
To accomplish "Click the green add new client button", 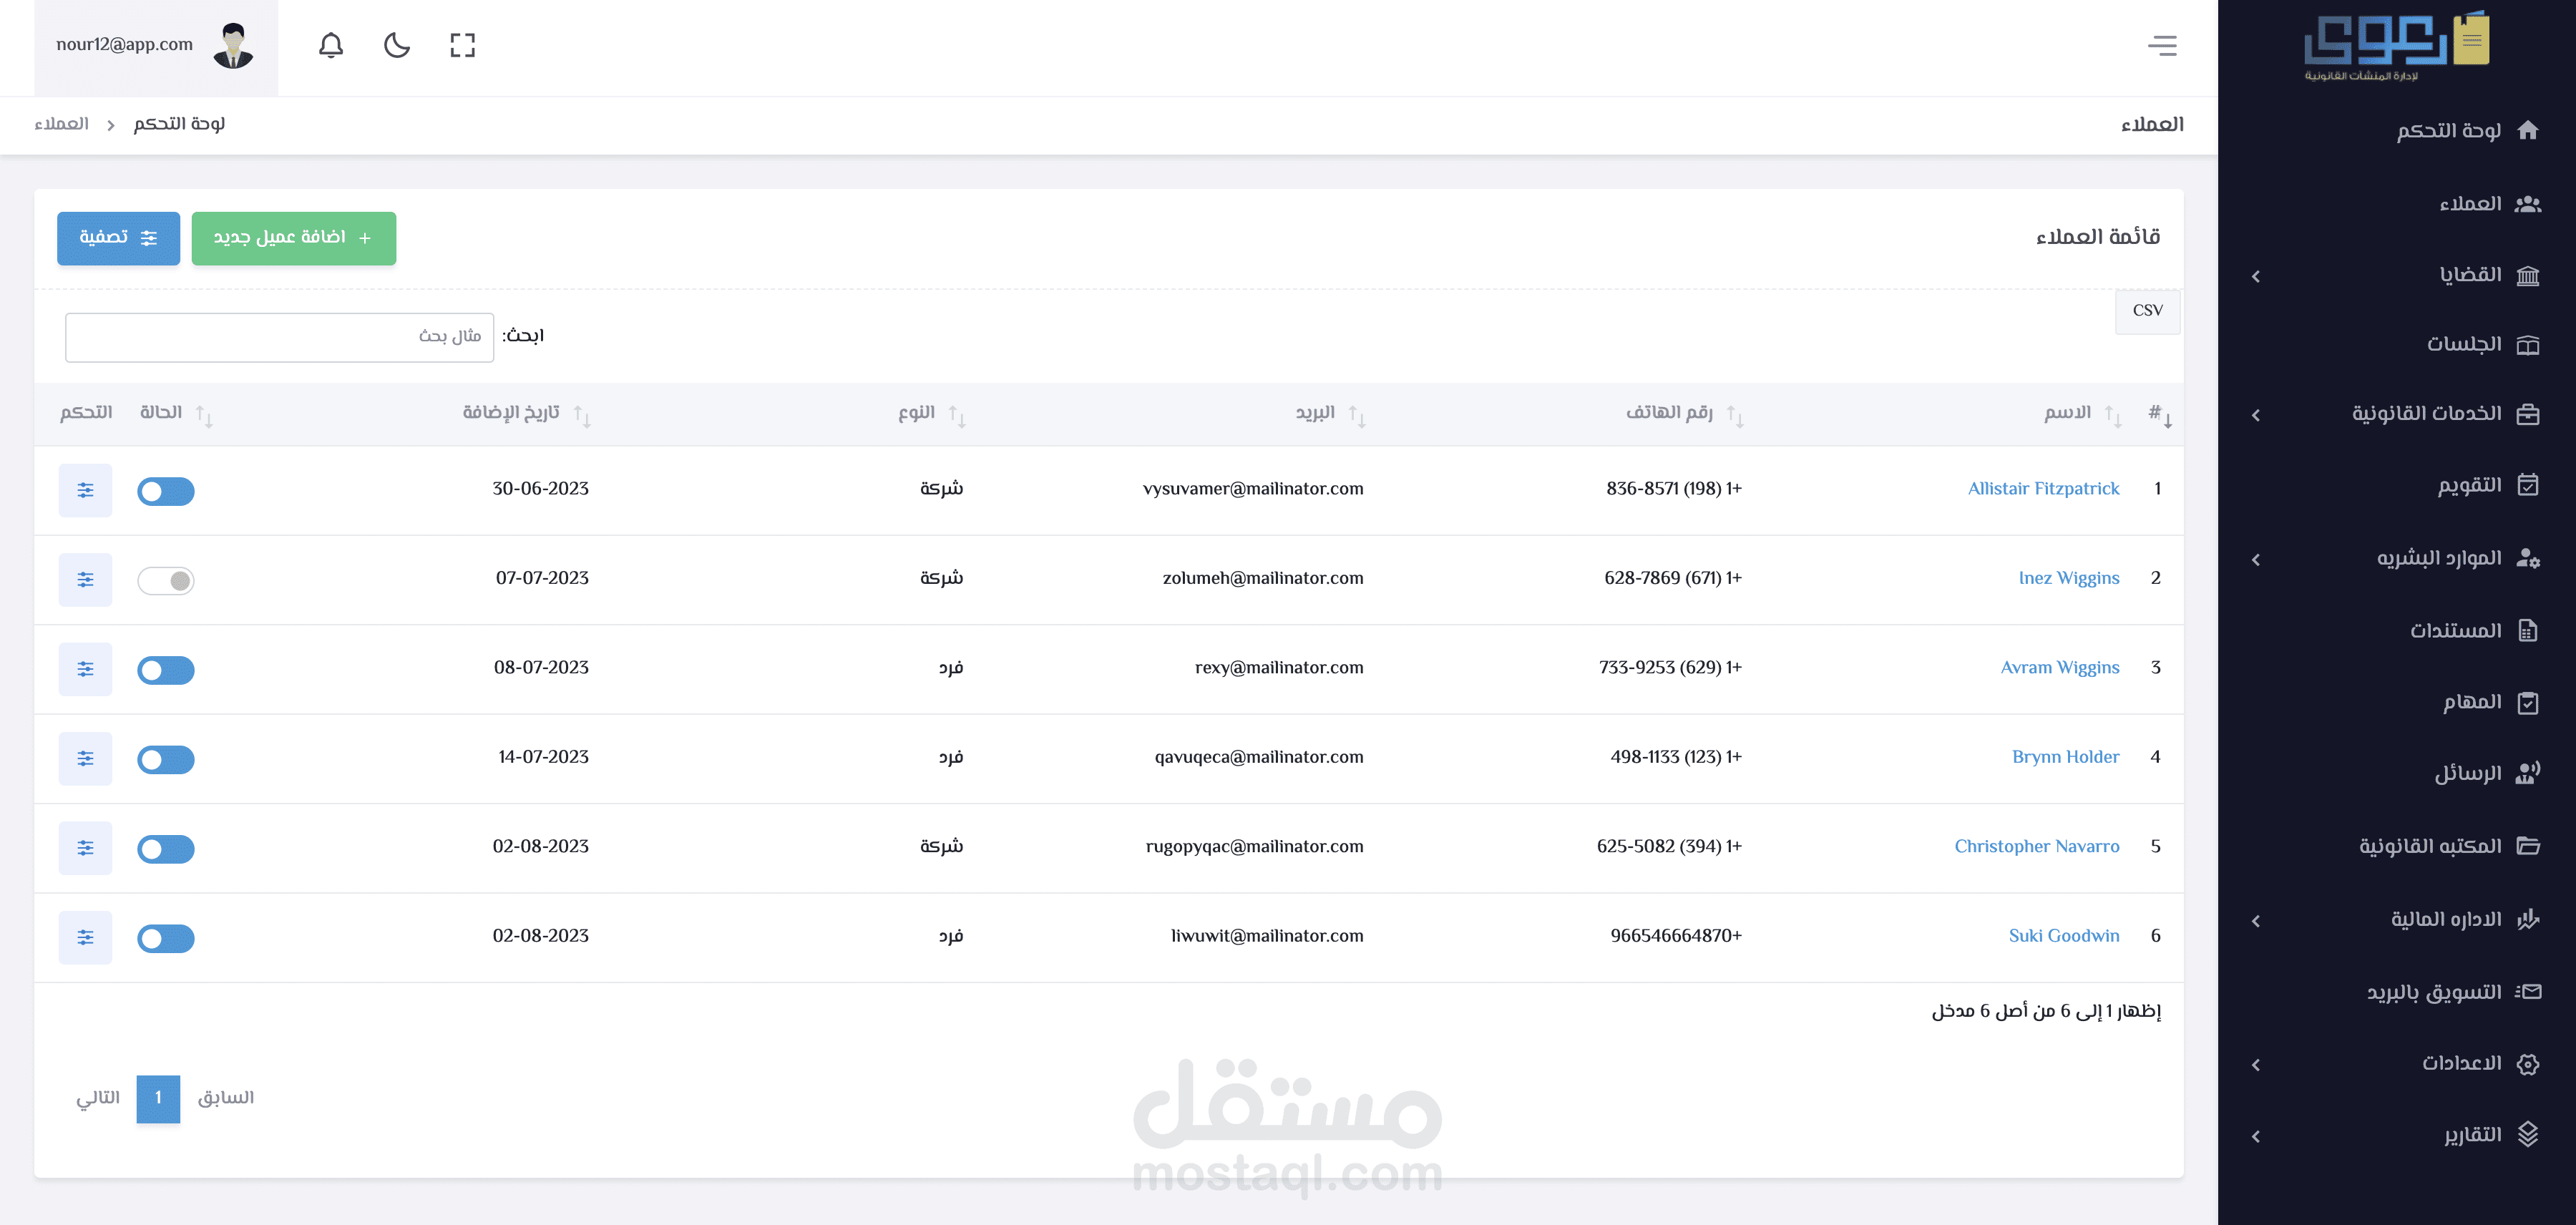I will pyautogui.click(x=293, y=238).
